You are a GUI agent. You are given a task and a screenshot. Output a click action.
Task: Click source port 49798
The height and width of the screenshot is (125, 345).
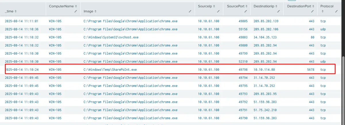243,70
